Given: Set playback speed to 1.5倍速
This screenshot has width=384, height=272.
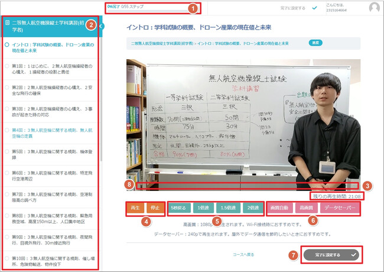Looking at the screenshot, I should 228,208.
